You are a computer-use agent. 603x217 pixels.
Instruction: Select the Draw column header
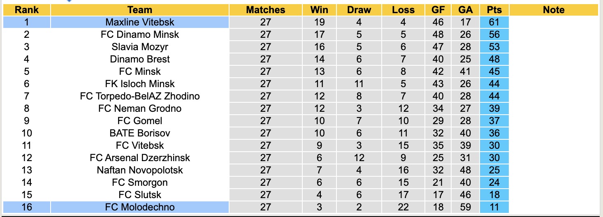click(x=359, y=10)
